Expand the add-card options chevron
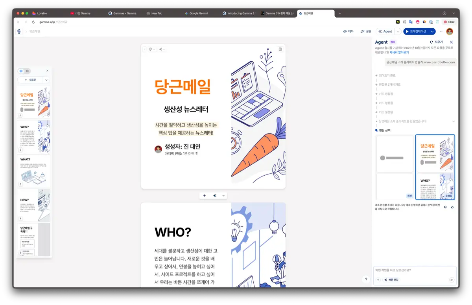 [223, 195]
